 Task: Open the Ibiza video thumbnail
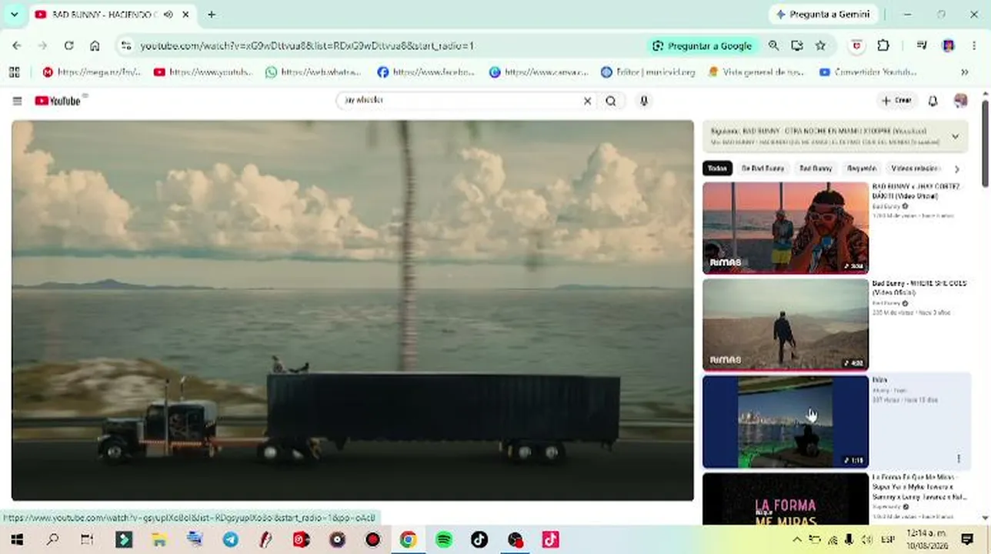tap(786, 422)
